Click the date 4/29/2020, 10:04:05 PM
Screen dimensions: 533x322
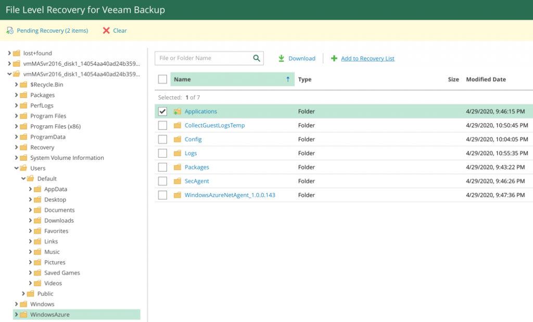pos(497,139)
